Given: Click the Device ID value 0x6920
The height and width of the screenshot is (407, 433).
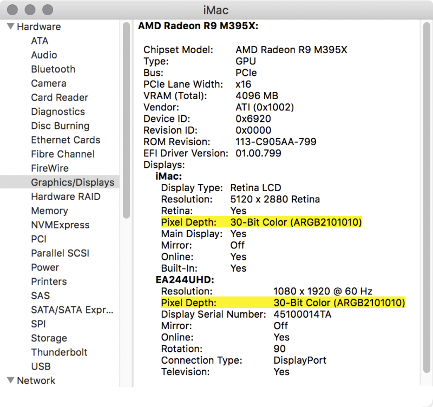Looking at the screenshot, I should point(253,119).
